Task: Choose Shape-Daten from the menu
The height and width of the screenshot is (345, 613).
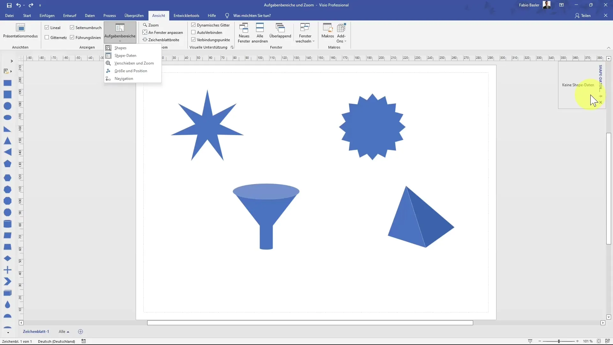Action: [133, 56]
